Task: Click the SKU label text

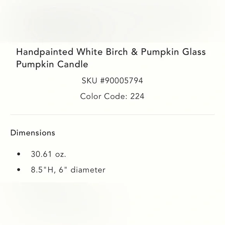Action: pyautogui.click(x=89, y=81)
